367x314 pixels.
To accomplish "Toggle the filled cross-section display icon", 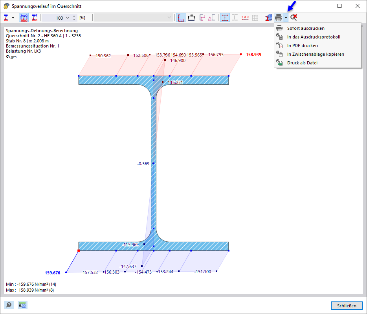I will point(225,18).
